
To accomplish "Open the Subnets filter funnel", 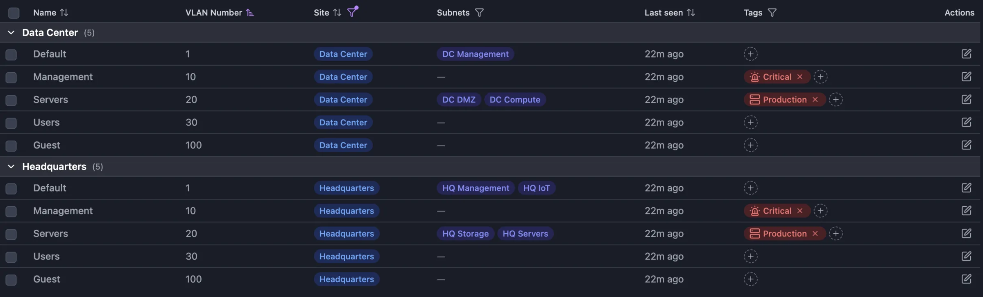I will (x=479, y=13).
